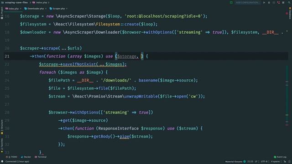This screenshot has width=292, height=164.
Task: Open the TODO tool window
Action: pyautogui.click(x=11, y=157)
